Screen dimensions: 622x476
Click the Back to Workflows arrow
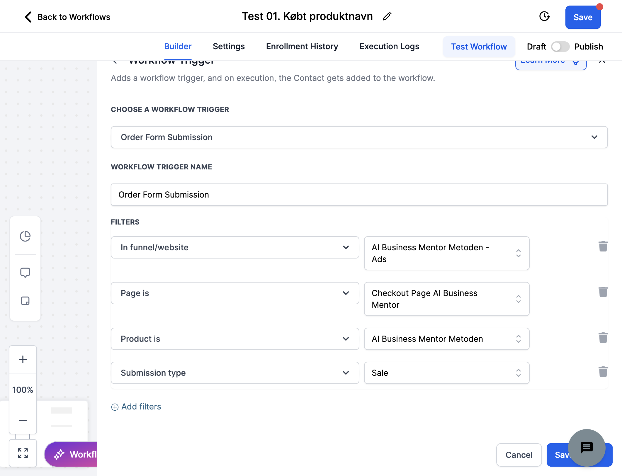28,17
